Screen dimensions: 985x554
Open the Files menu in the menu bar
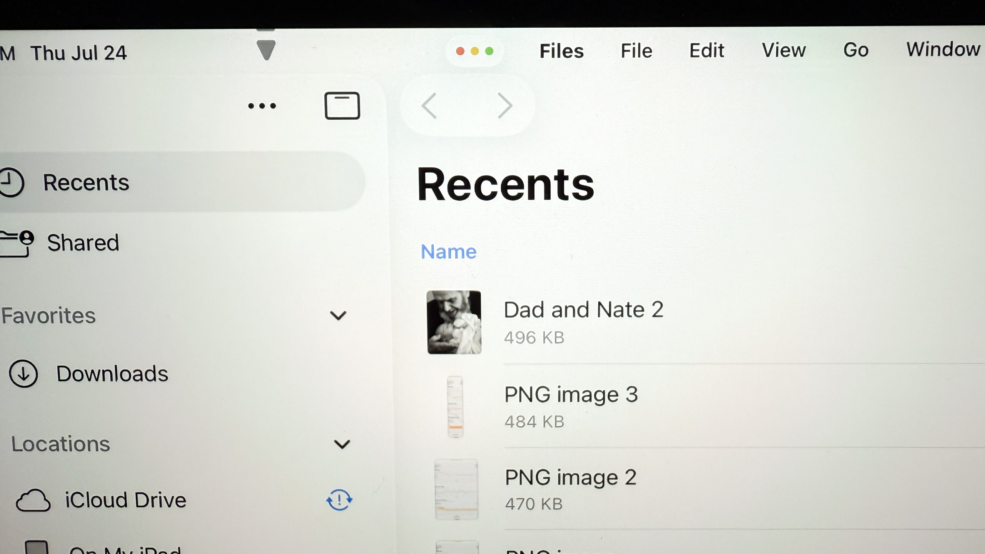point(561,50)
